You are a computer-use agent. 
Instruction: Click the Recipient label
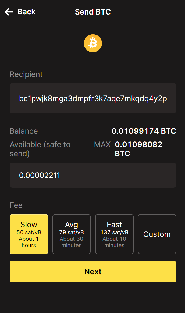26,74
